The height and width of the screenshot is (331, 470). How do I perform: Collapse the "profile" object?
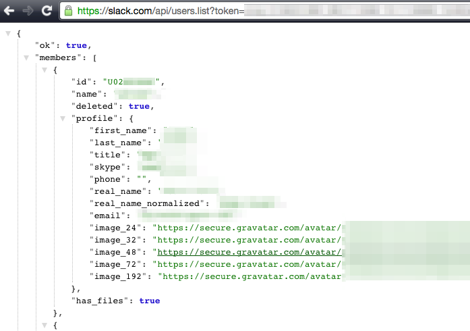63,119
